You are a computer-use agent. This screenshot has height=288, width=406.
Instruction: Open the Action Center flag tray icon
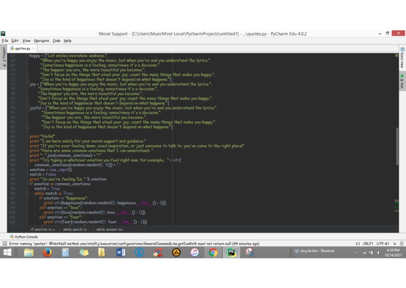371,253
